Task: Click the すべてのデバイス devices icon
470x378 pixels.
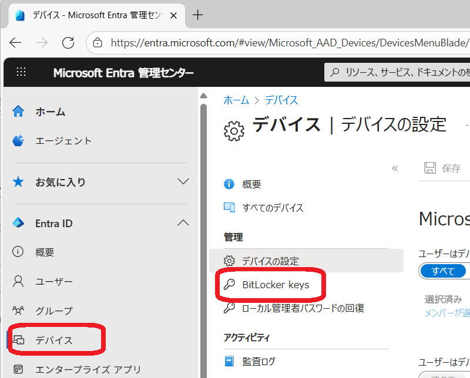Action: coord(230,207)
